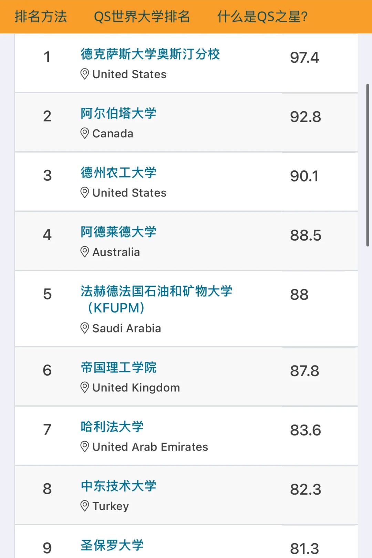The image size is (372, 558).
Task: Click location pin icon beside Saudi Arabia
Action: (84, 328)
